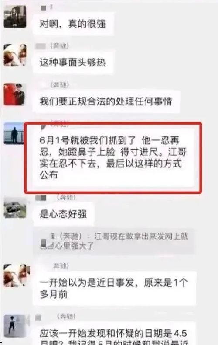Select the message '对啊，真的很强'

[x=73, y=24]
